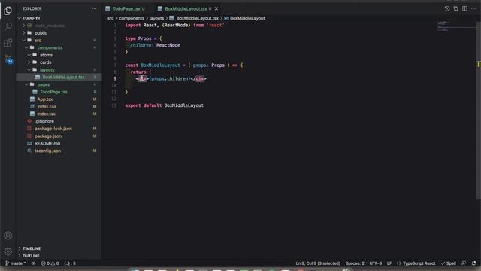Open the Accounts menu icon

[8, 236]
